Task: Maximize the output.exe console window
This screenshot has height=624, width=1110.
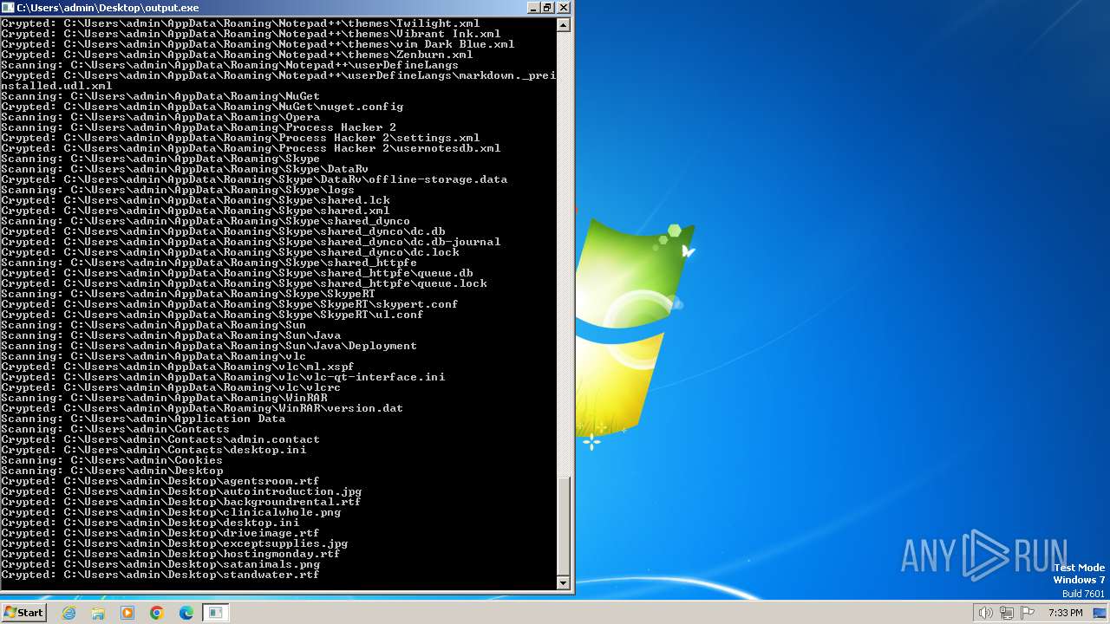Action: click(547, 8)
